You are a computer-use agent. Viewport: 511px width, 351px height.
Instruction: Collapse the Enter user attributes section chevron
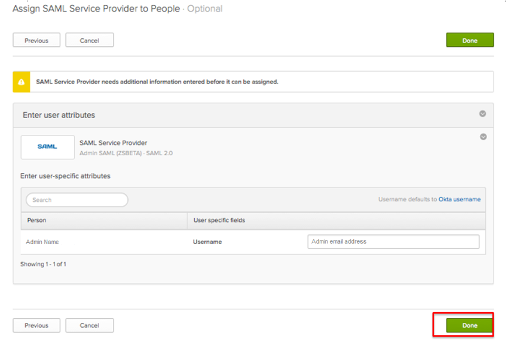(482, 114)
